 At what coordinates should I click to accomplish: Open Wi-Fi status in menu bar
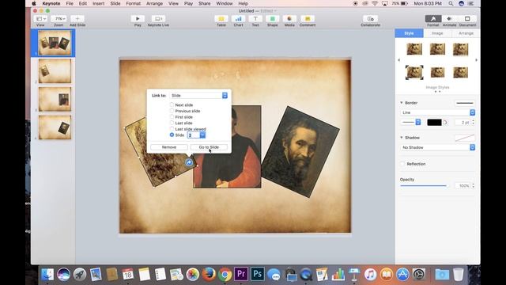click(x=375, y=3)
